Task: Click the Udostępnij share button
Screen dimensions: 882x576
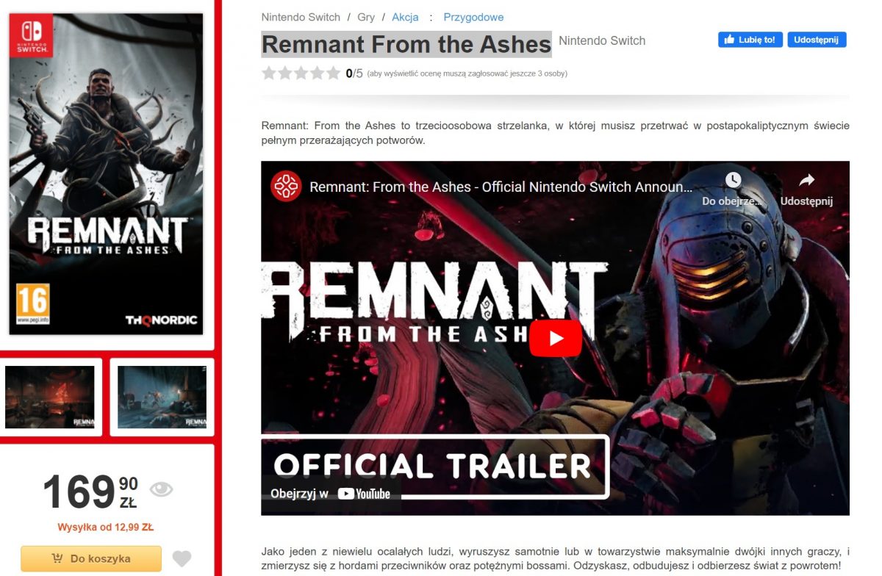Action: [x=817, y=40]
